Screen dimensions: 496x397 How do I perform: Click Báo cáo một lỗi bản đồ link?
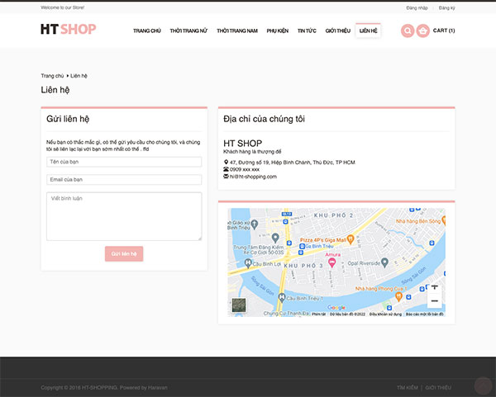pyautogui.click(x=425, y=314)
